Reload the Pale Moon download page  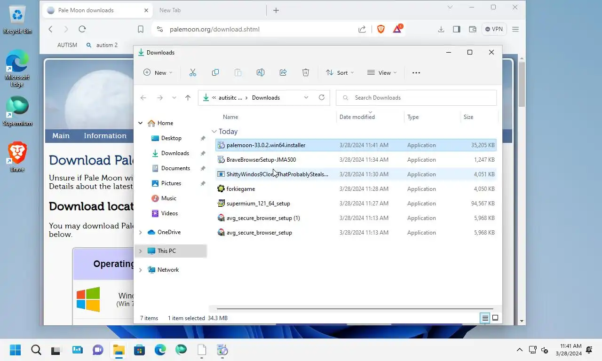(x=82, y=29)
